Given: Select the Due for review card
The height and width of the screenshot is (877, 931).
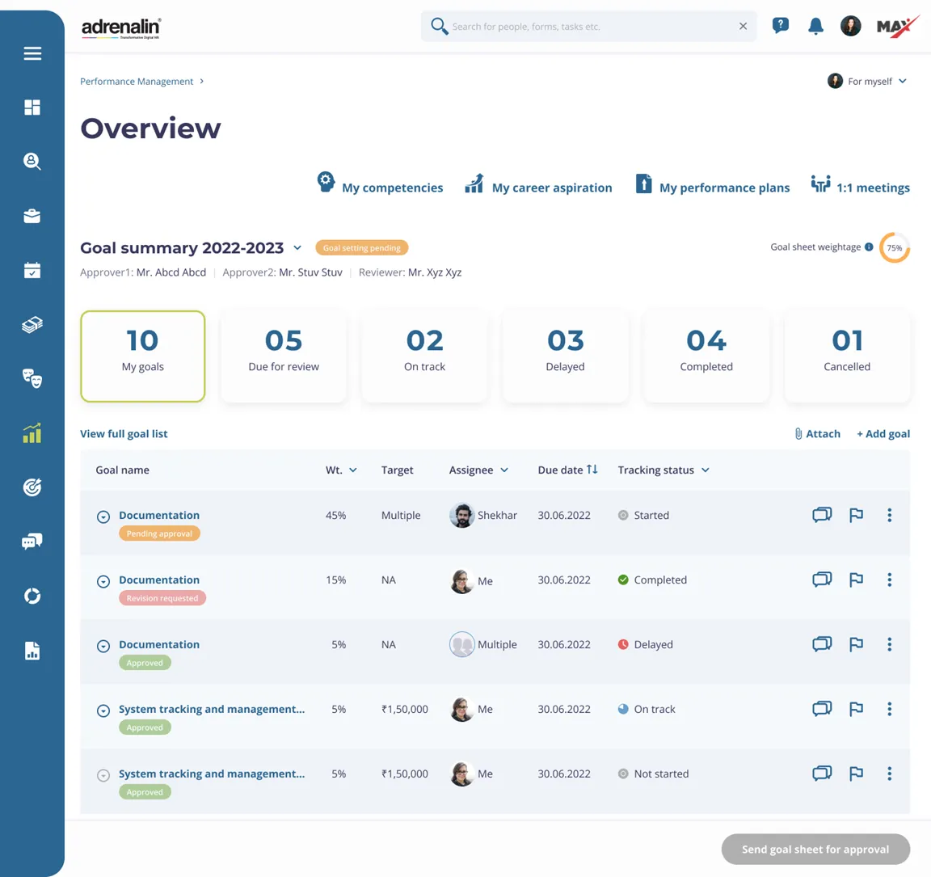Looking at the screenshot, I should pyautogui.click(x=284, y=356).
